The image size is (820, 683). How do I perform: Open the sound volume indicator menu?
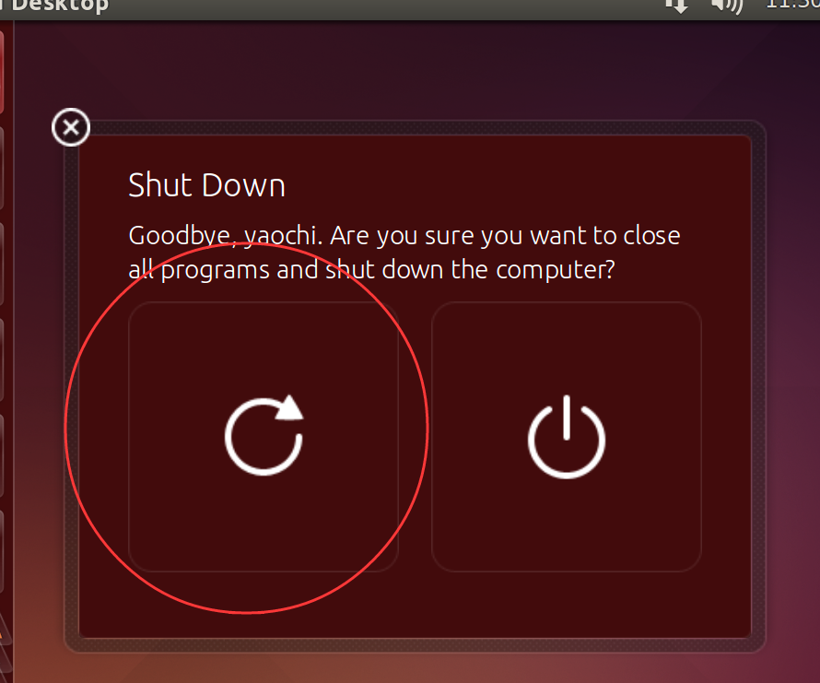727,6
